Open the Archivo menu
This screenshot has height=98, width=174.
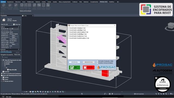click(3, 2)
